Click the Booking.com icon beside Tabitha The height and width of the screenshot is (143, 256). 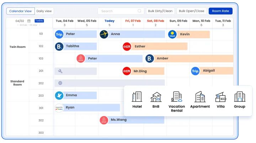[x=59, y=46]
